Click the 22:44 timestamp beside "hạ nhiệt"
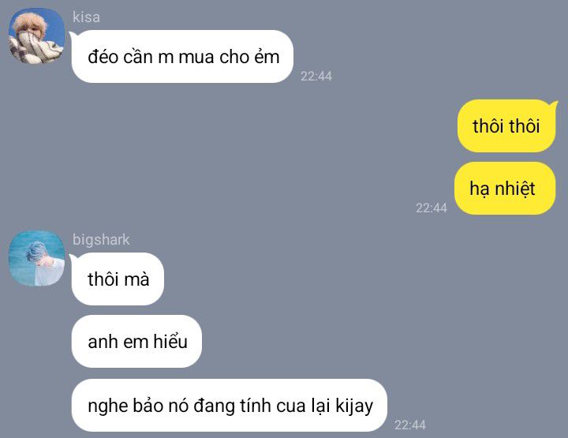 (x=432, y=208)
